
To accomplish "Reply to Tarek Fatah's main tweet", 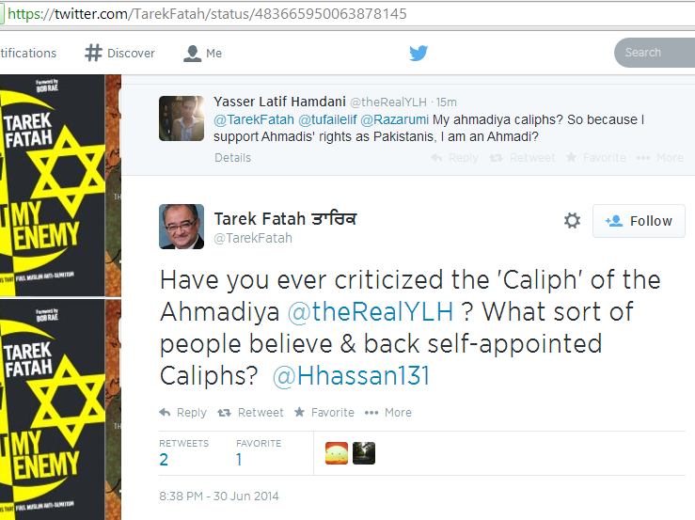I will click(x=183, y=413).
